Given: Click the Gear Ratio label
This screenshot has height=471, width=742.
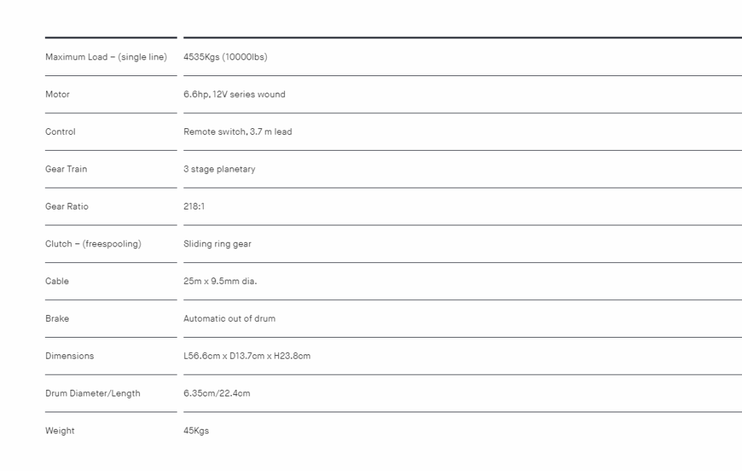Looking at the screenshot, I should (x=67, y=207).
